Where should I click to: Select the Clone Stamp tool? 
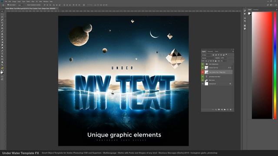2,34
